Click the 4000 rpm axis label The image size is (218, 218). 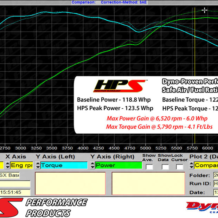pos(83,148)
